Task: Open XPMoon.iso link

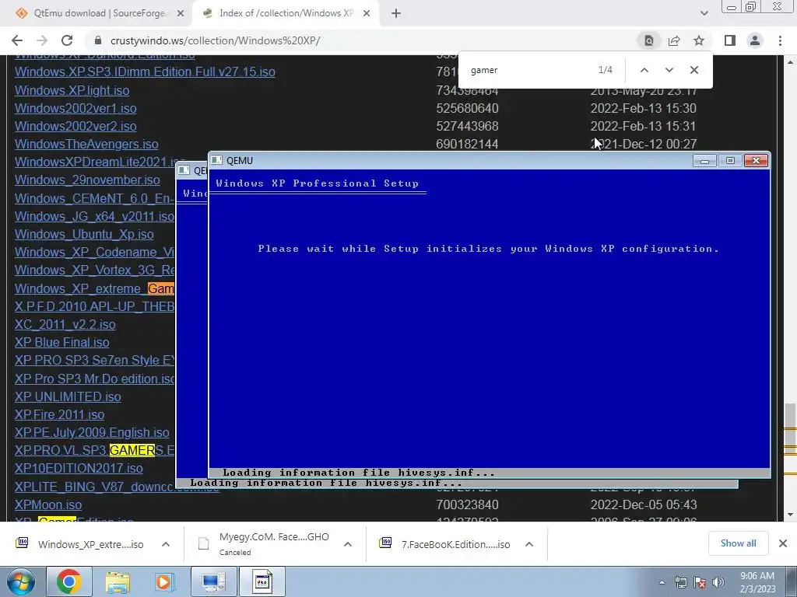Action: click(48, 505)
